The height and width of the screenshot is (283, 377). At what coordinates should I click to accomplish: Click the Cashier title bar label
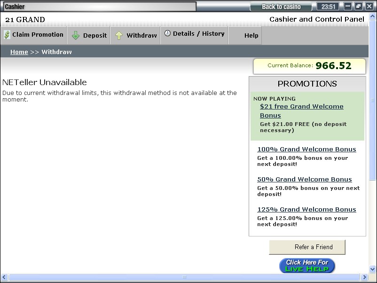point(15,7)
